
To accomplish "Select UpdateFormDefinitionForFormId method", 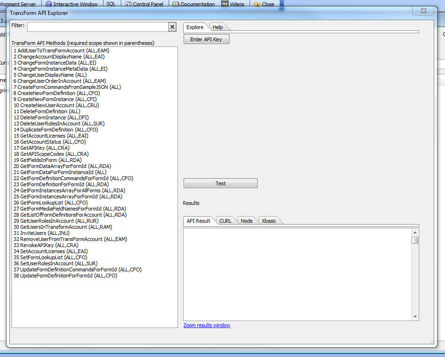I will 65,276.
